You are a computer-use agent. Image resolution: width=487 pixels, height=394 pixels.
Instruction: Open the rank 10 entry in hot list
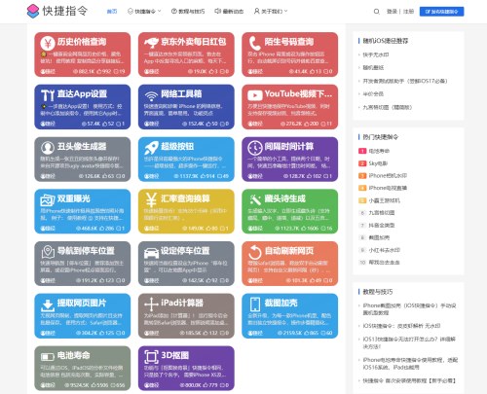point(384,263)
